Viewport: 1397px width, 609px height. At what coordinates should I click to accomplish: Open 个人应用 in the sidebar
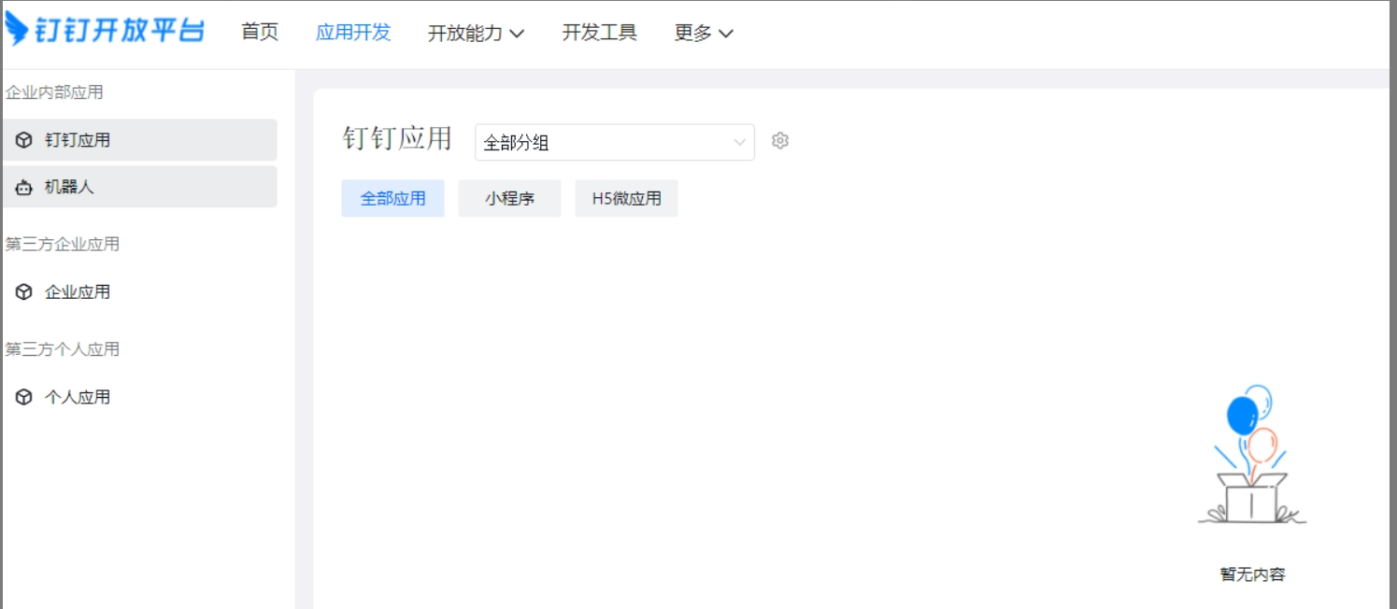[140, 397]
